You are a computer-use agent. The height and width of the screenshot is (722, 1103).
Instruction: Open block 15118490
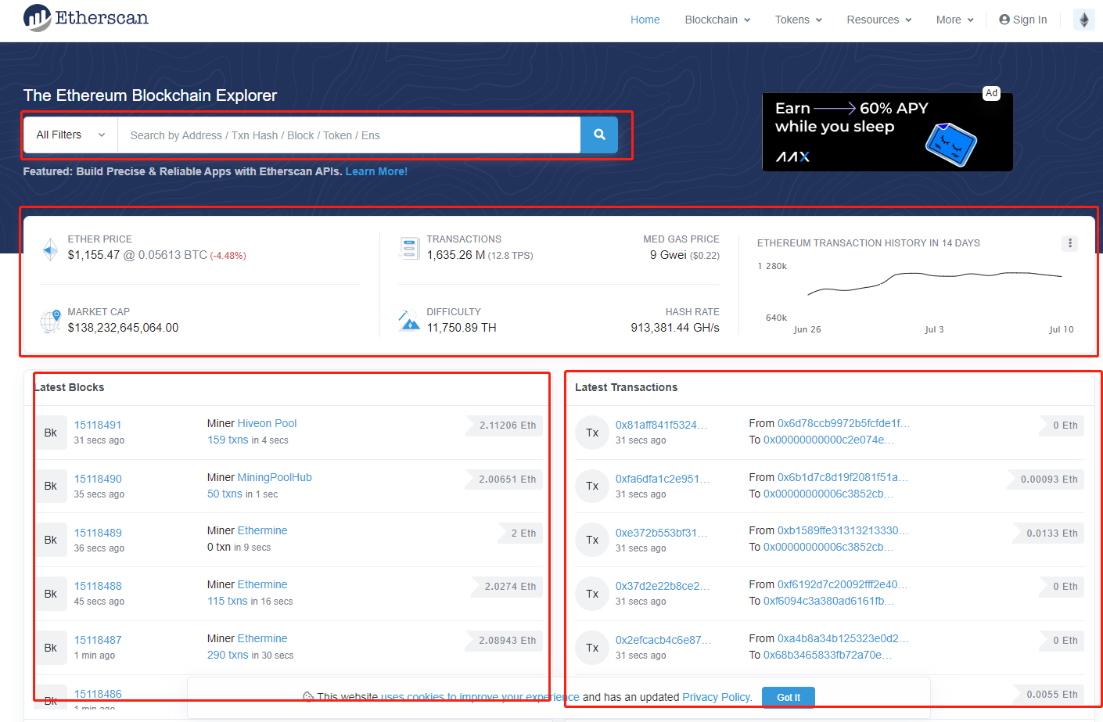click(x=98, y=479)
